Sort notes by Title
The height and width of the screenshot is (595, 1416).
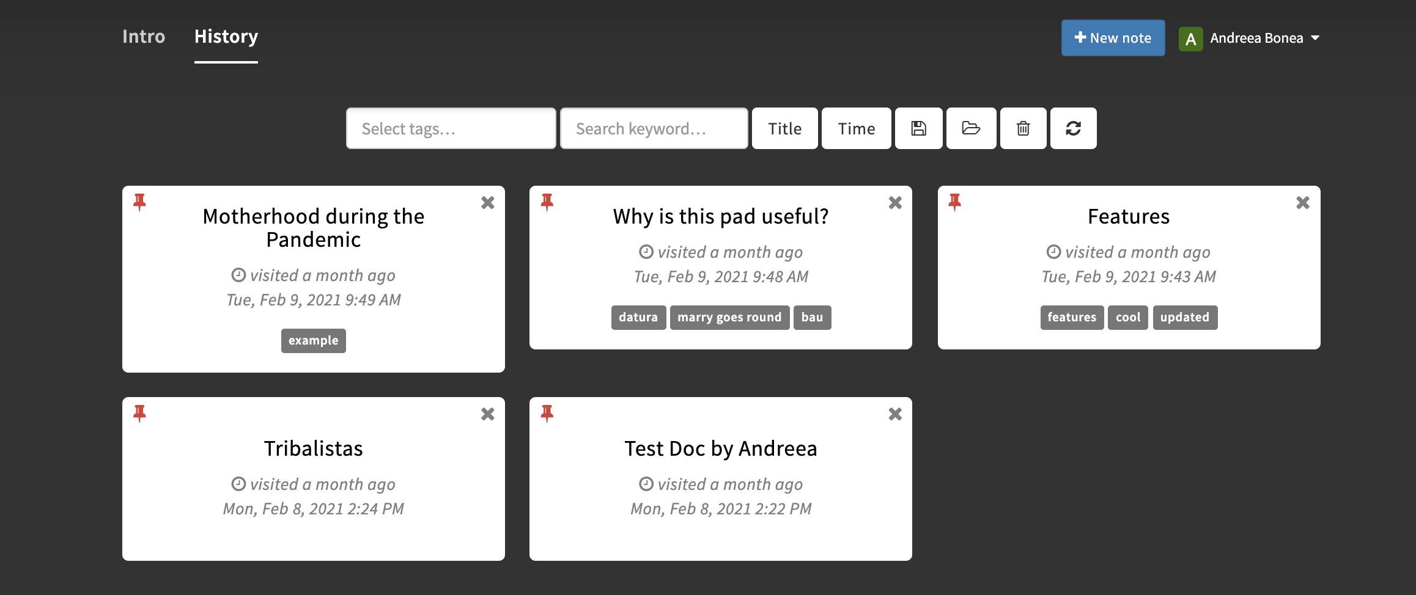coord(784,128)
